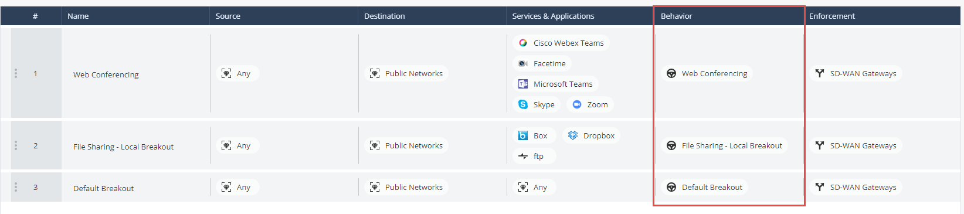Click the Dropbox label
The image size is (964, 214).
599,135
